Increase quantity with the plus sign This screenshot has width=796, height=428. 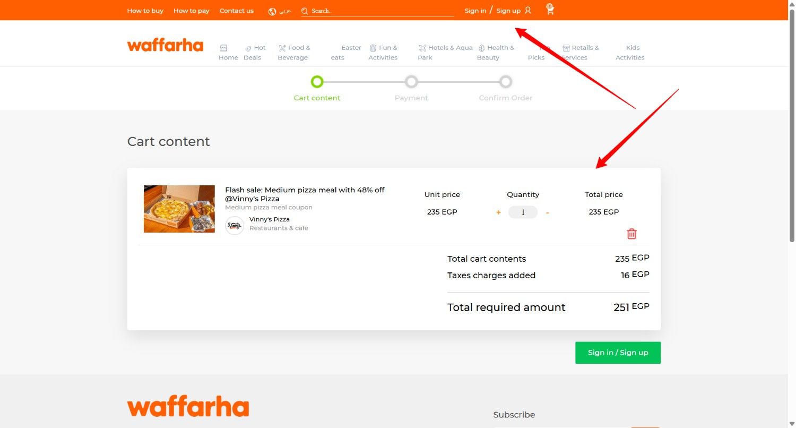pyautogui.click(x=498, y=212)
